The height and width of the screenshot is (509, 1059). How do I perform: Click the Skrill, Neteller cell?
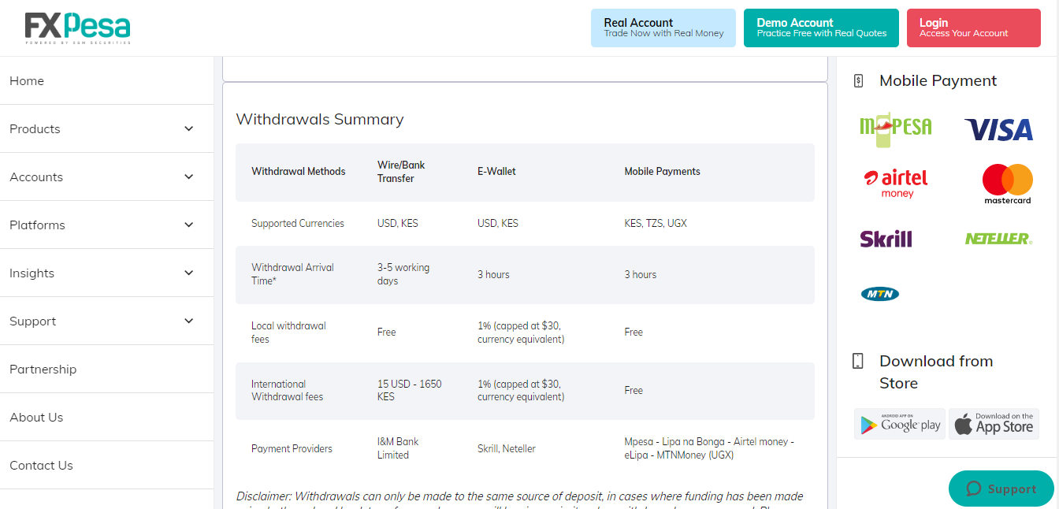507,448
